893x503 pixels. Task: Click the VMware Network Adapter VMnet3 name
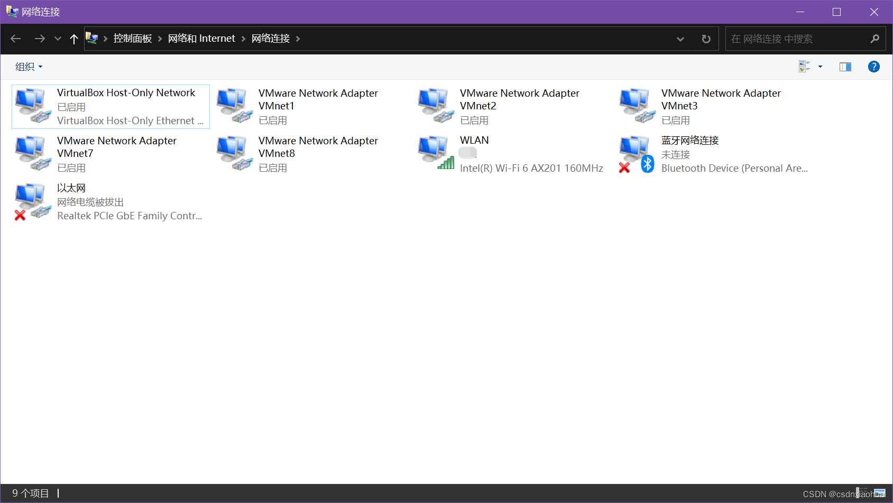pyautogui.click(x=721, y=99)
